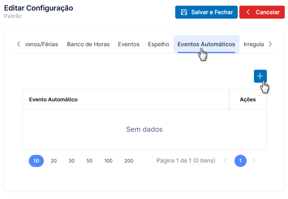Open the Banco de Horas tab
This screenshot has width=288, height=199.
(x=88, y=44)
